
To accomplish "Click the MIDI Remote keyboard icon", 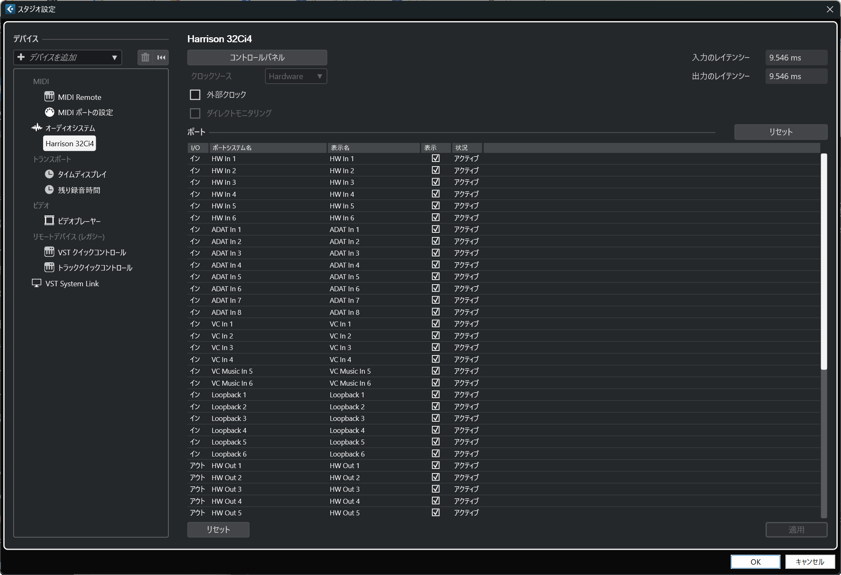I will coord(49,97).
